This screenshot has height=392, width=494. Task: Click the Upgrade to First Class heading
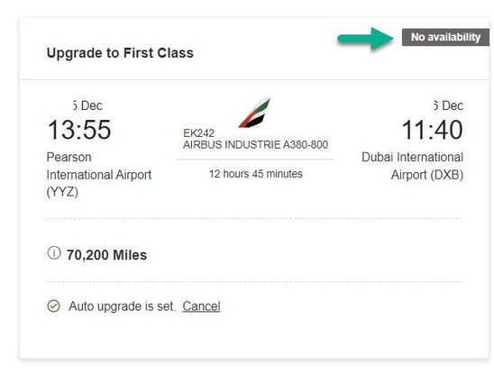tap(120, 52)
